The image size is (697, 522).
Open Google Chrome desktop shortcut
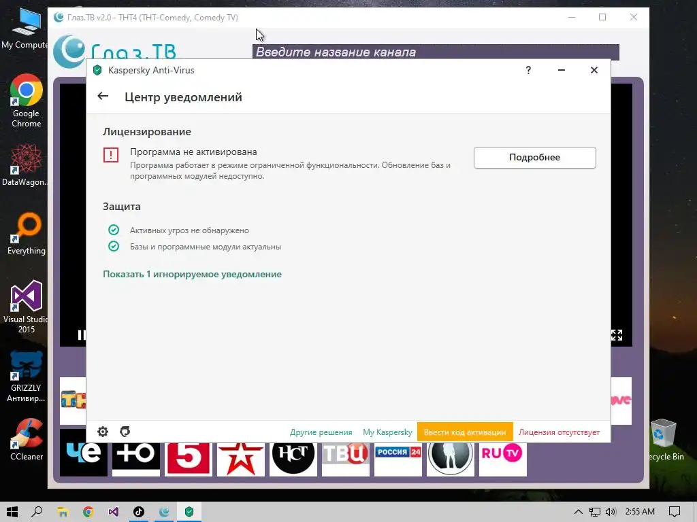point(27,101)
